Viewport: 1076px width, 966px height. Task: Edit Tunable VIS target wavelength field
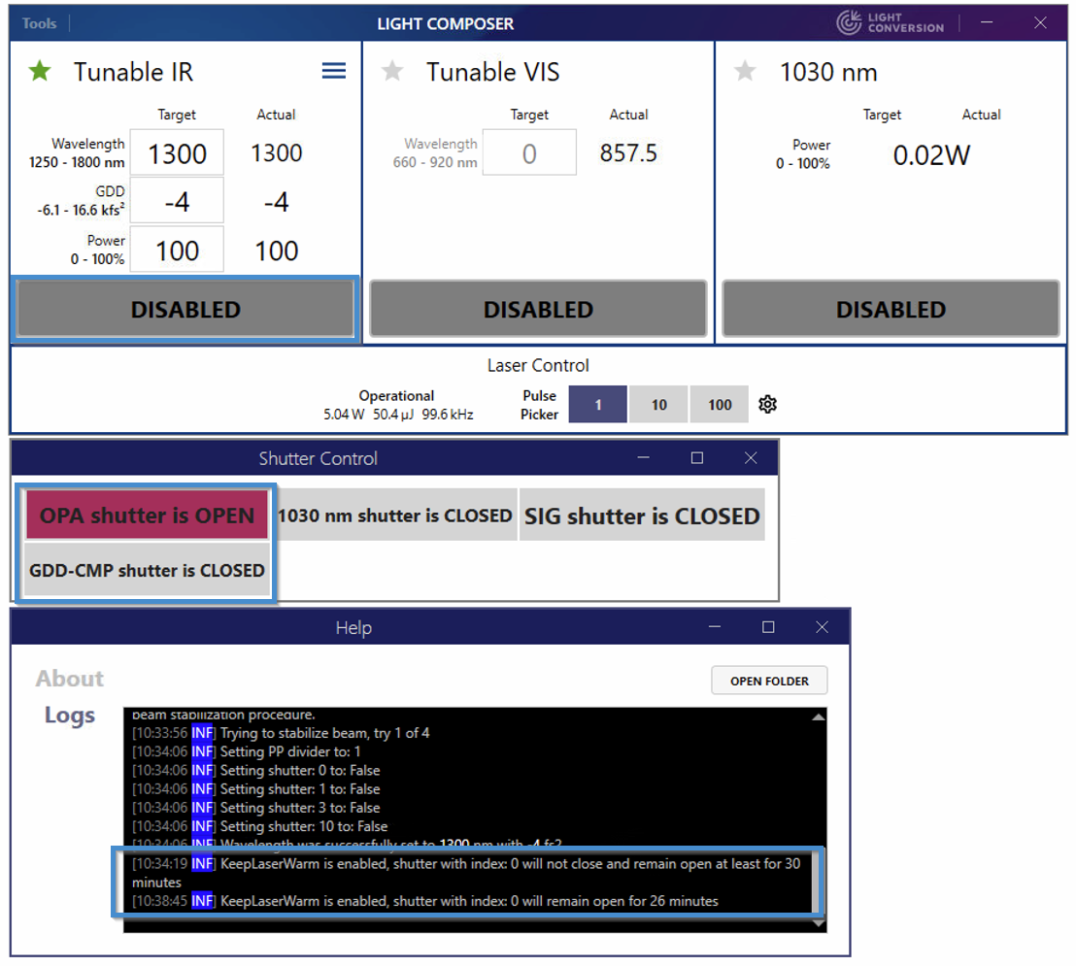(529, 153)
